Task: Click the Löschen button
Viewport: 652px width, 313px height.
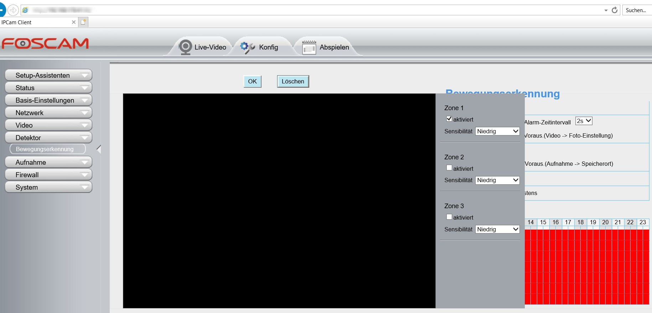Action: point(293,81)
